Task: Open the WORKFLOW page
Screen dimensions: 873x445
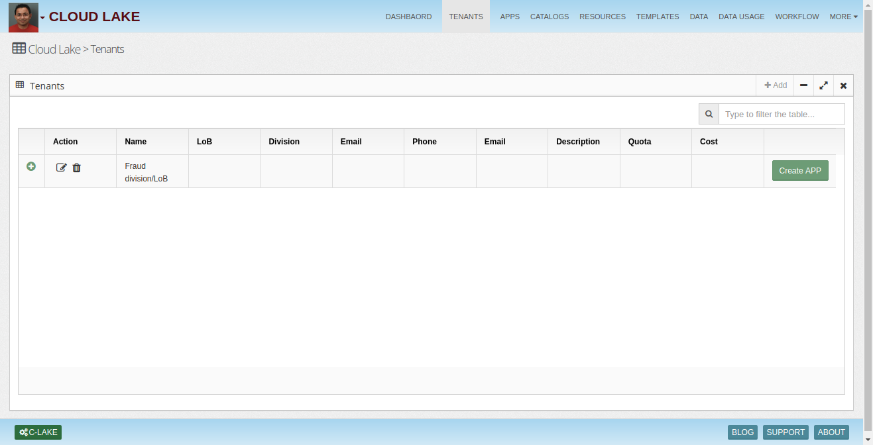Action: click(797, 17)
